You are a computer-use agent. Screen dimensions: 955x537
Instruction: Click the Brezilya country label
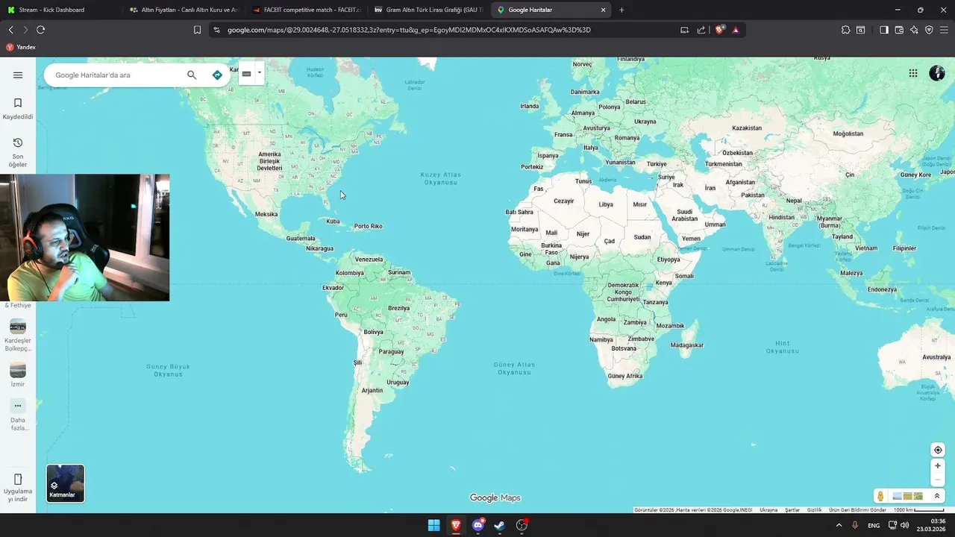tap(398, 308)
